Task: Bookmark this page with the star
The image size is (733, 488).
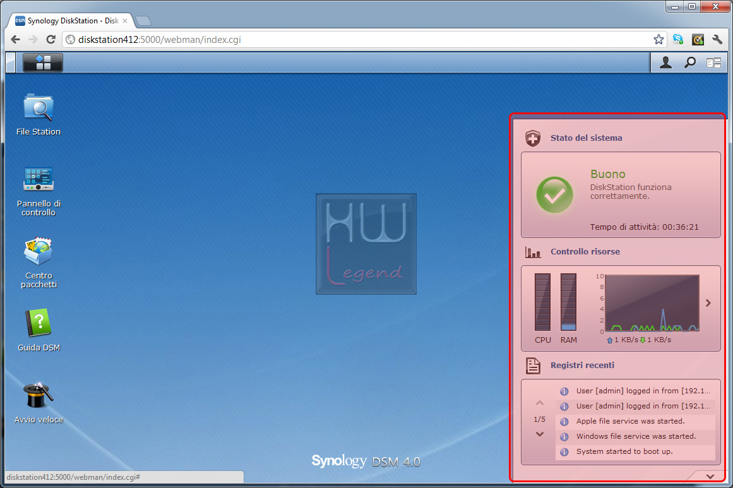Action: [x=659, y=40]
